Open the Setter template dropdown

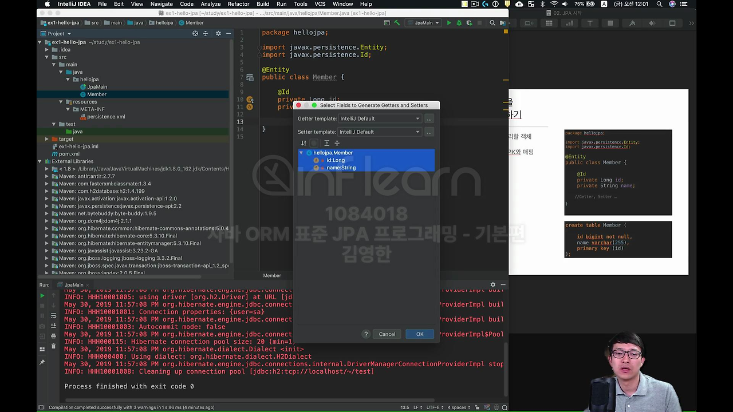(x=380, y=132)
